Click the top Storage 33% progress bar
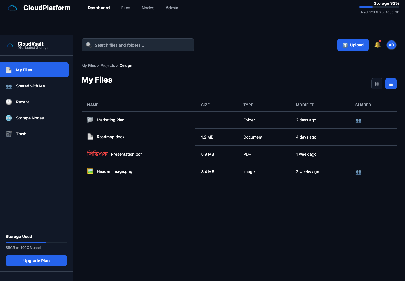The width and height of the screenshot is (405, 281). tap(379, 7)
